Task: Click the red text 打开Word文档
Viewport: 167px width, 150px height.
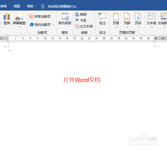Action: [82, 80]
